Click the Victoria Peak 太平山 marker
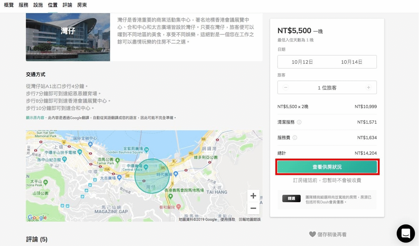 (x=46, y=182)
